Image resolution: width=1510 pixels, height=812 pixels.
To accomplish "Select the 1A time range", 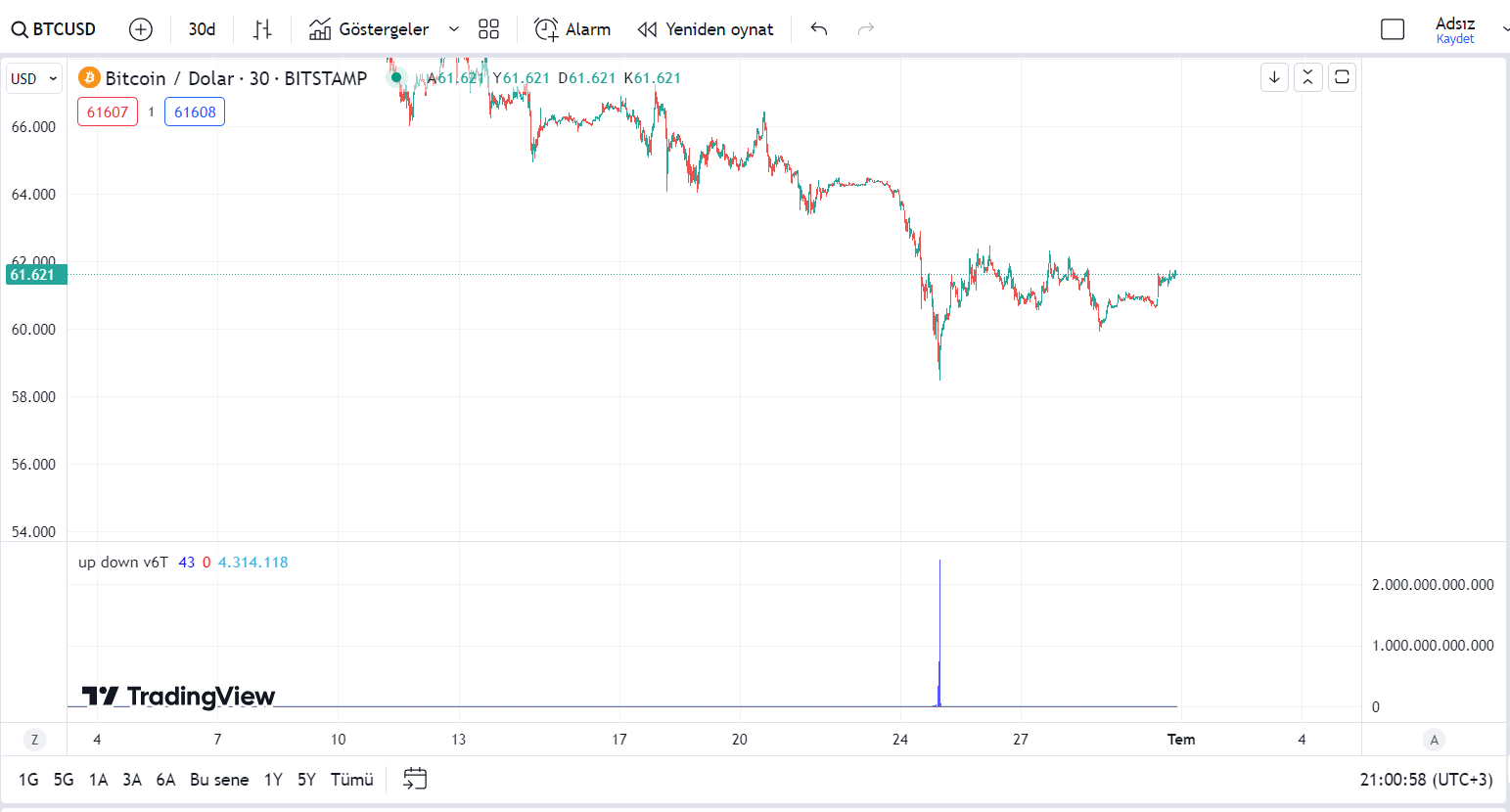I will [98, 780].
